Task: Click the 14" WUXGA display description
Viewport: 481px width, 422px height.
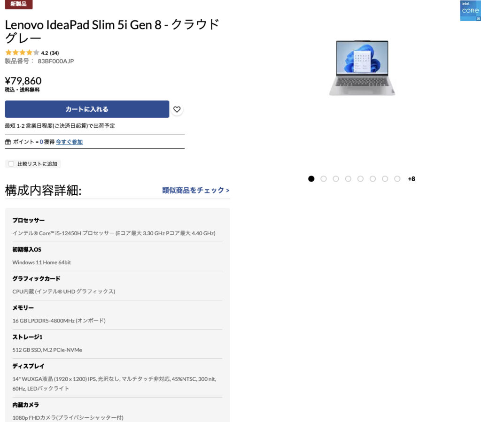Action: point(115,384)
